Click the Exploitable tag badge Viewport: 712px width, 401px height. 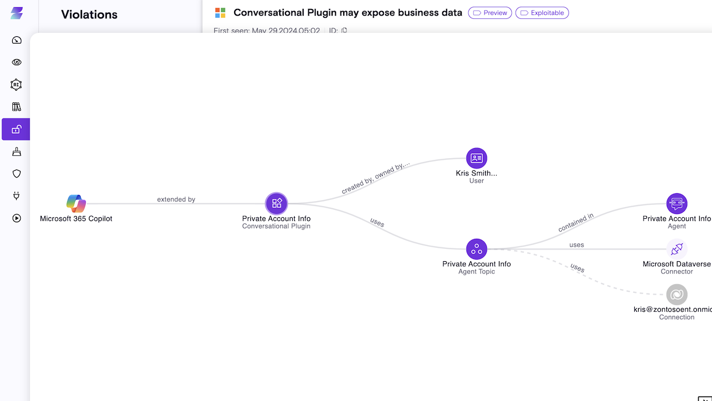[x=542, y=13]
